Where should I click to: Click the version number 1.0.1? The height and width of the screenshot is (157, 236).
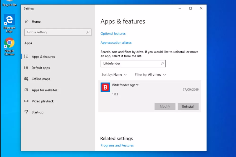coord(115,94)
